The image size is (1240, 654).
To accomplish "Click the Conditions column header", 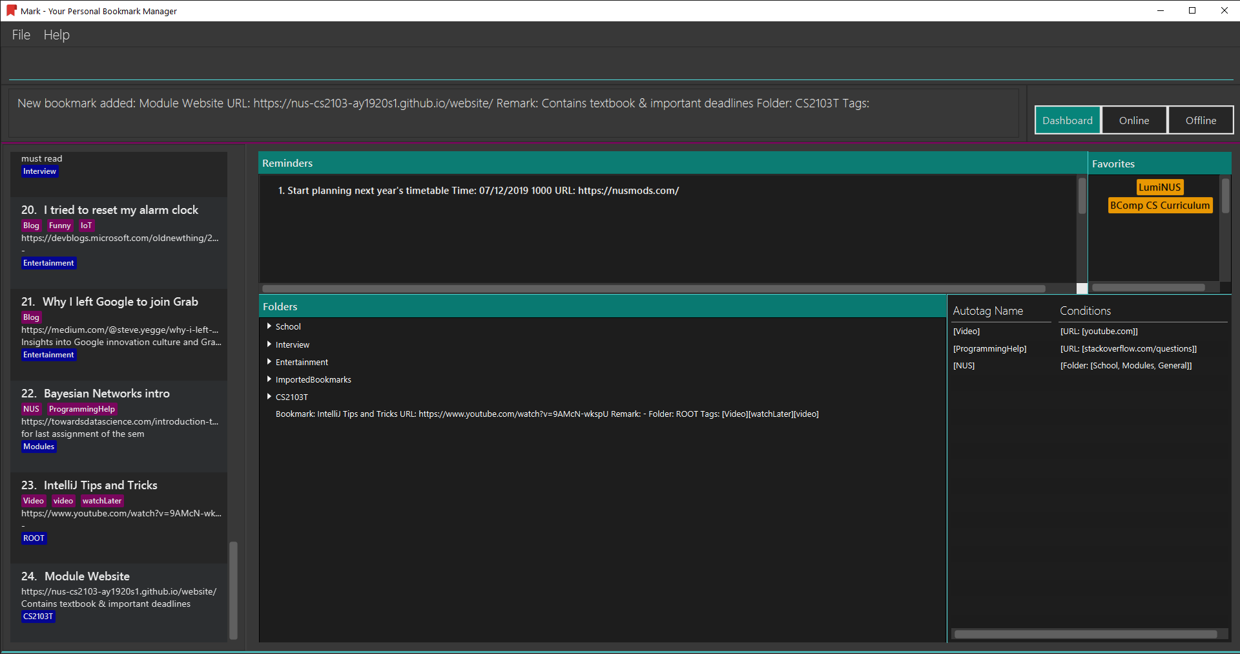I will click(x=1085, y=311).
